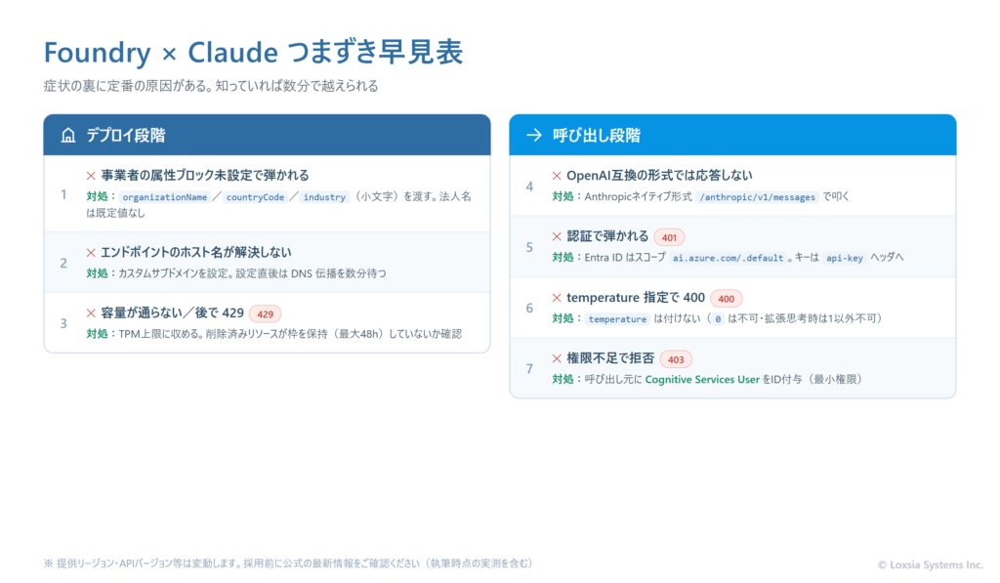The image size is (1000, 583).
Task: Click the 403 badge
Action: click(676, 359)
